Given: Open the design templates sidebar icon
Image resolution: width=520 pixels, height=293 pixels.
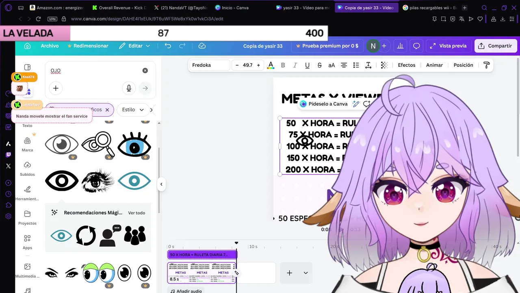Looking at the screenshot, I should point(27,67).
